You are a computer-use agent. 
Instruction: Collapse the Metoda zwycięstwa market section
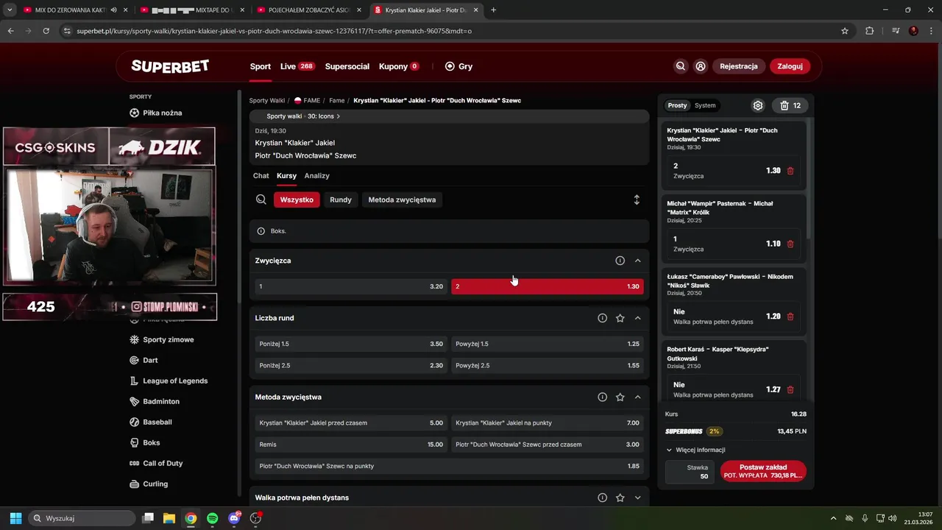pos(637,397)
